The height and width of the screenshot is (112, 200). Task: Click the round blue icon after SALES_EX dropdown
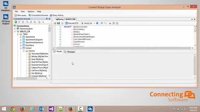[97, 23]
